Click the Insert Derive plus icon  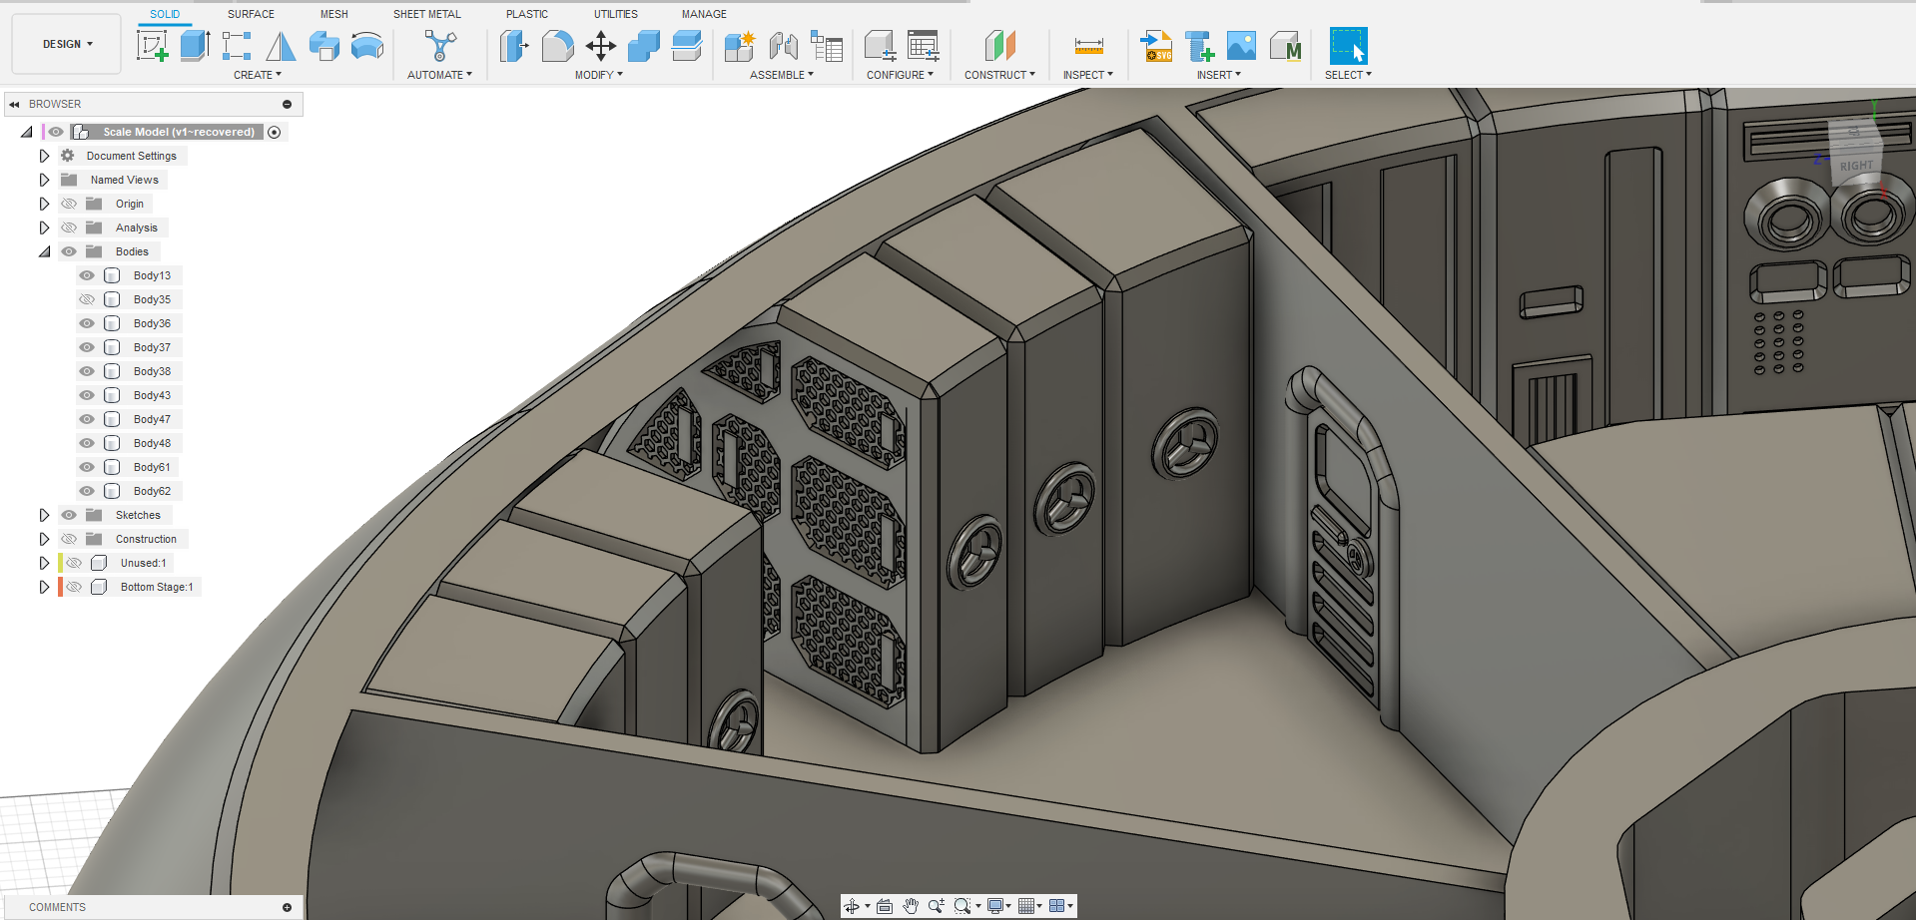[1199, 45]
